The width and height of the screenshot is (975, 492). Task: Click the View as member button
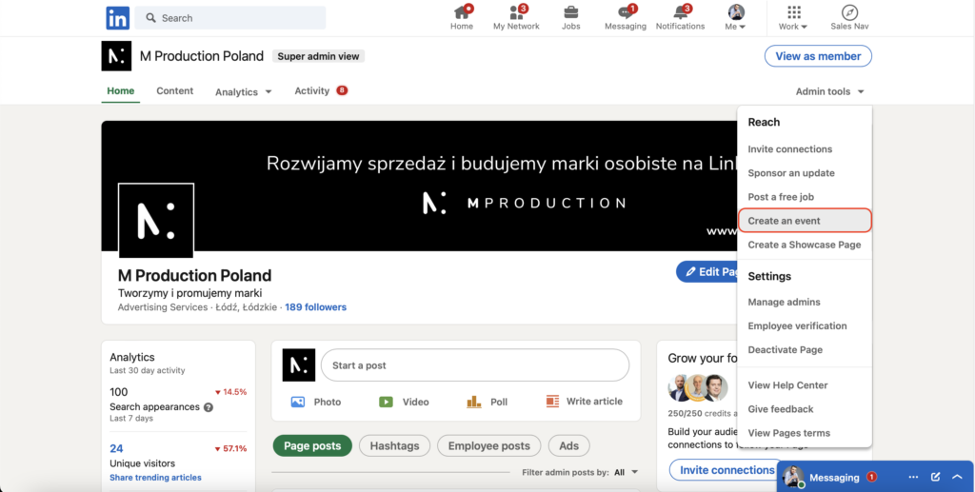(x=818, y=56)
